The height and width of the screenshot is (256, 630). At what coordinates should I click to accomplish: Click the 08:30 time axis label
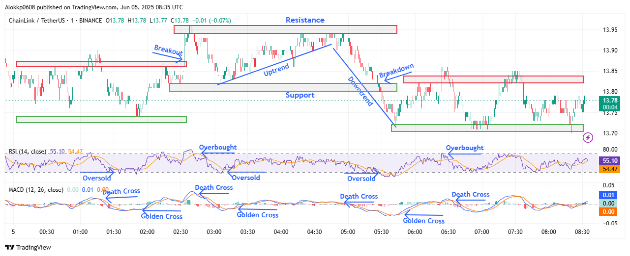click(x=582, y=231)
